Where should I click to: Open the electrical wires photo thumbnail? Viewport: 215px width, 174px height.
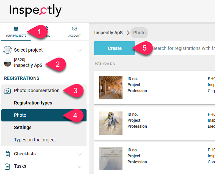pos(111,123)
